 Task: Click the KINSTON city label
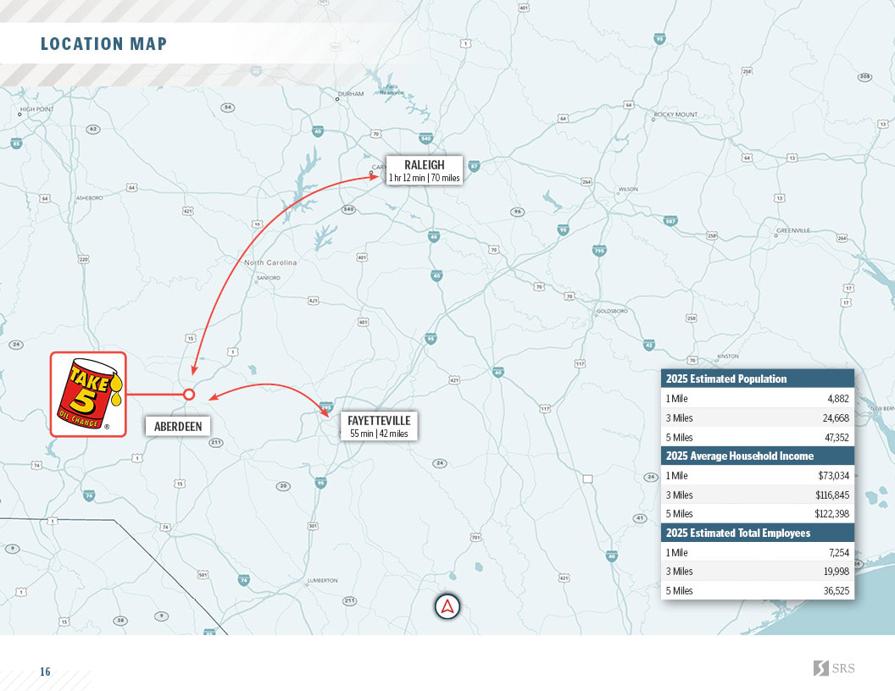728,357
